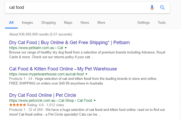Open the search Settings menu

[x=143, y=22]
